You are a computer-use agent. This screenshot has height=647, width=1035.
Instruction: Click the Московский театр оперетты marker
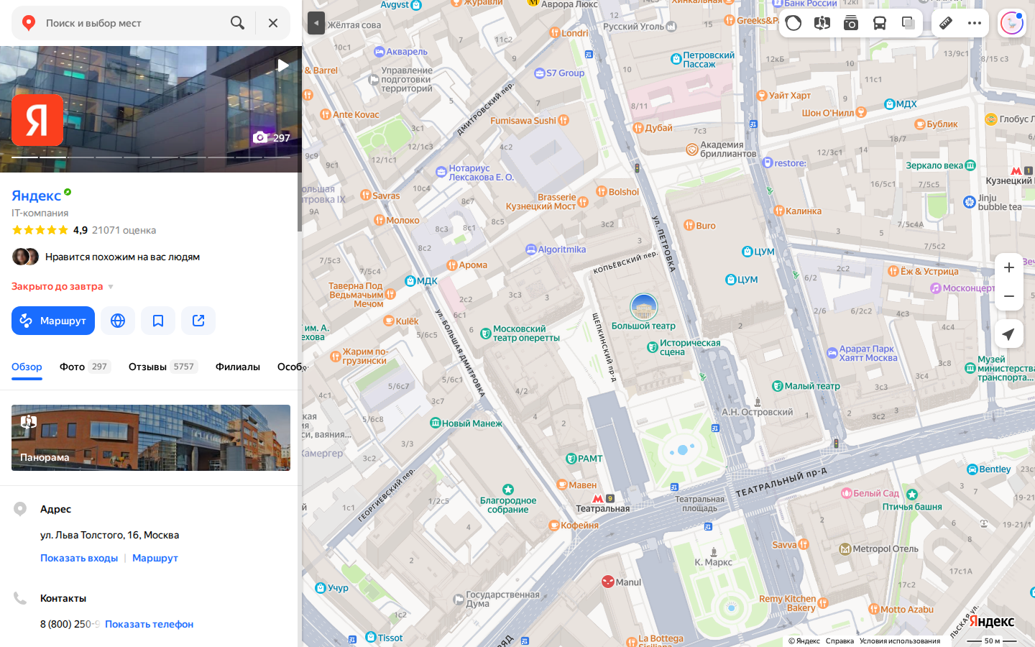tap(486, 333)
